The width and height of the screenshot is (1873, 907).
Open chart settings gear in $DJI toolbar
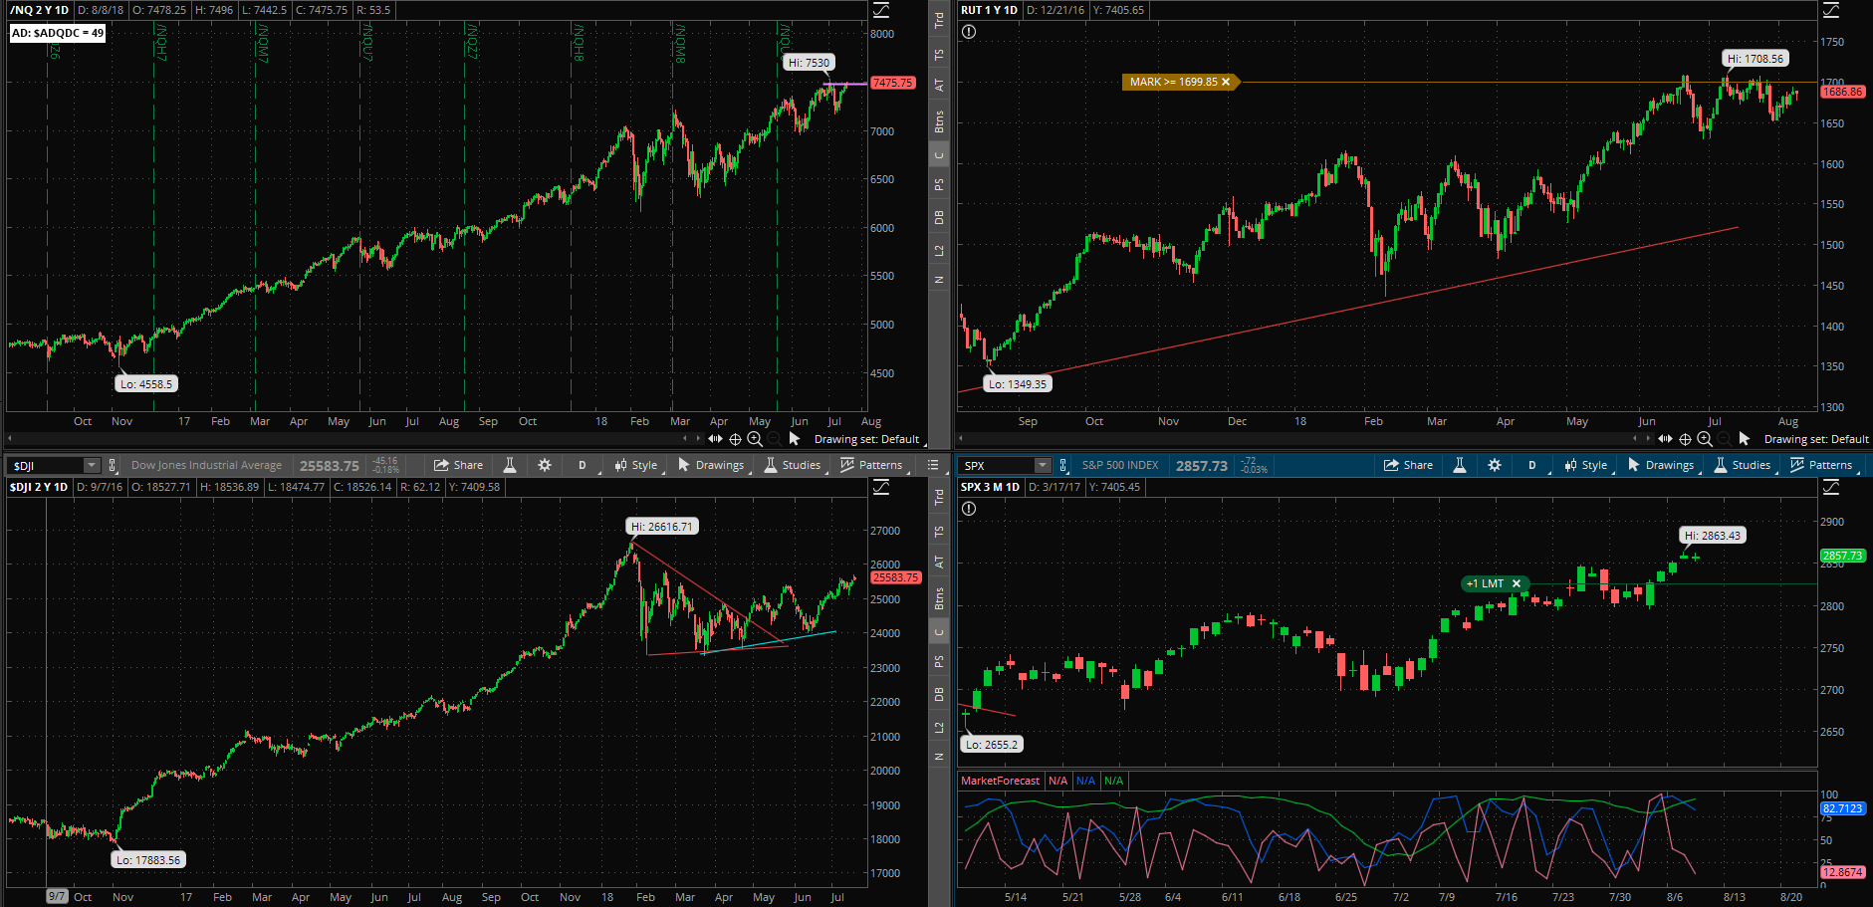[x=545, y=465]
